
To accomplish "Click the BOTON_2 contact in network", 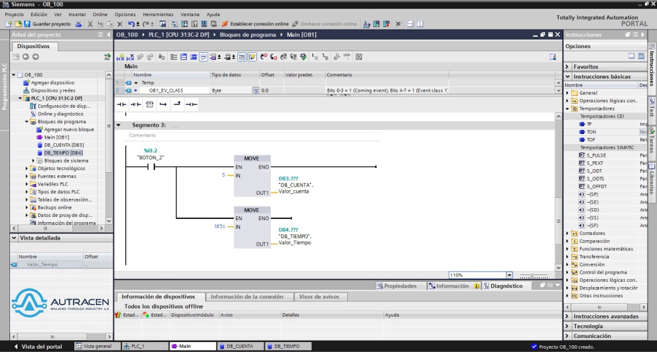I will tap(151, 167).
